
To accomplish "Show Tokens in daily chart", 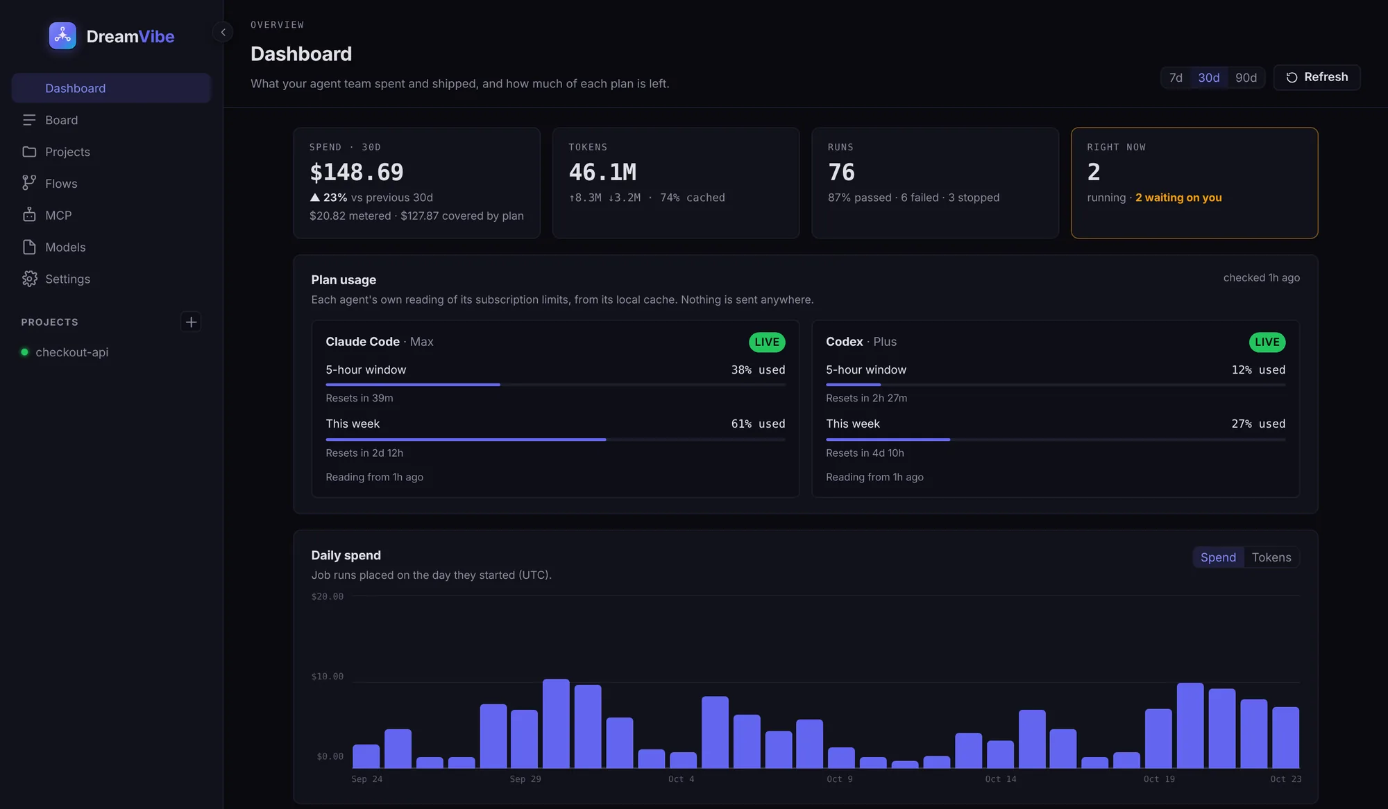I will (x=1271, y=557).
